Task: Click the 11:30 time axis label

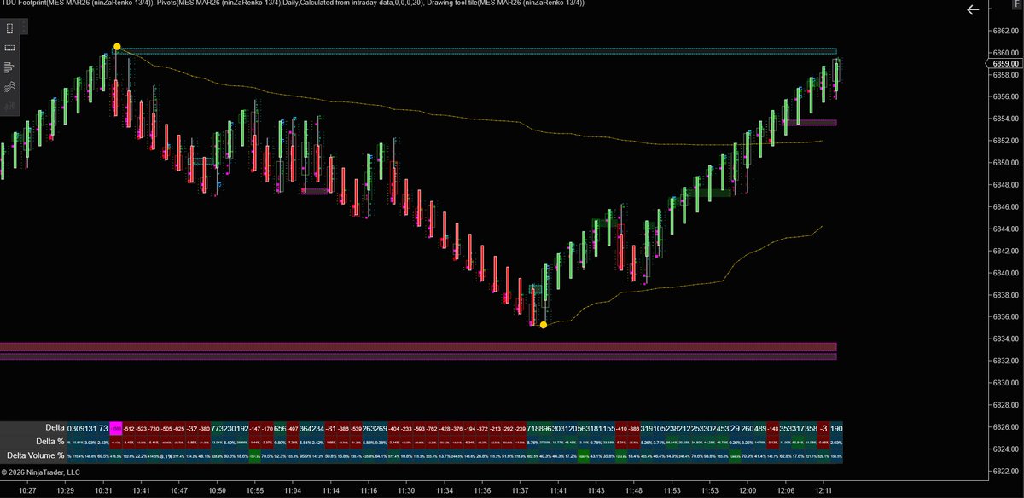Action: pyautogui.click(x=406, y=491)
